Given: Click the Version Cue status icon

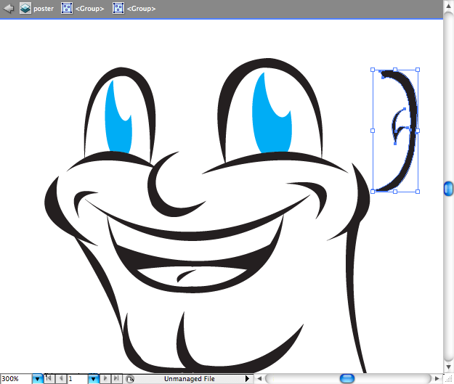Looking at the screenshot, I should (130, 379).
